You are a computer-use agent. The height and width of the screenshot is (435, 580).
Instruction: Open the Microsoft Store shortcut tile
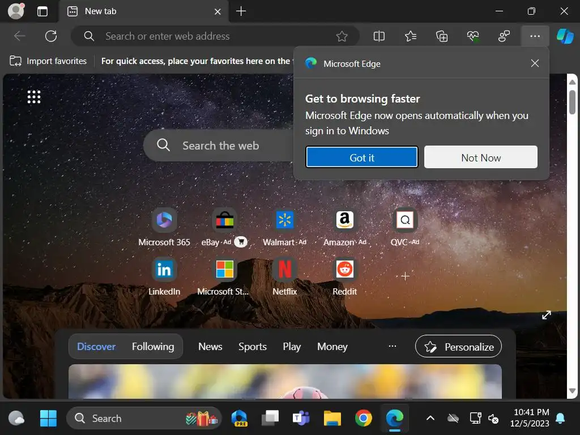pyautogui.click(x=224, y=276)
